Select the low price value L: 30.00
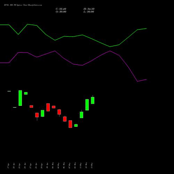The image size is (174, 174). tap(89, 12)
